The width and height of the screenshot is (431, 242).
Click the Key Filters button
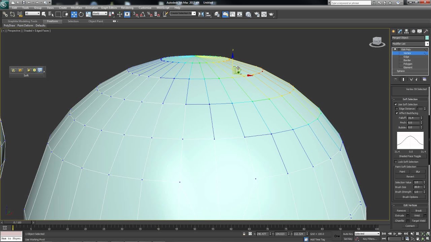[370, 239]
